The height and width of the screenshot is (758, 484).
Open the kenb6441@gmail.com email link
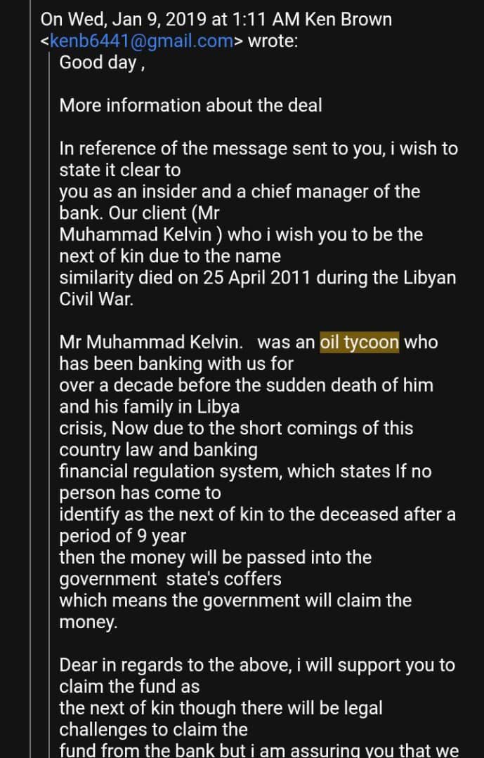point(142,41)
